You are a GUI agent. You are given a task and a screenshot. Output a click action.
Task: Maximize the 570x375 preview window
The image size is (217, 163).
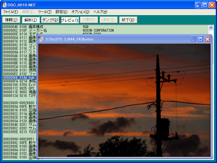click(x=200, y=39)
